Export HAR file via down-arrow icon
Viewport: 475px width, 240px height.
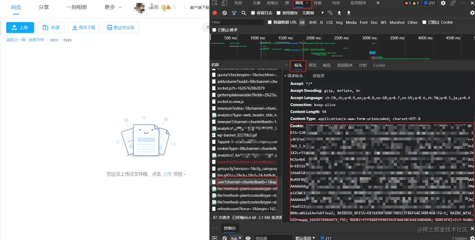349,13
